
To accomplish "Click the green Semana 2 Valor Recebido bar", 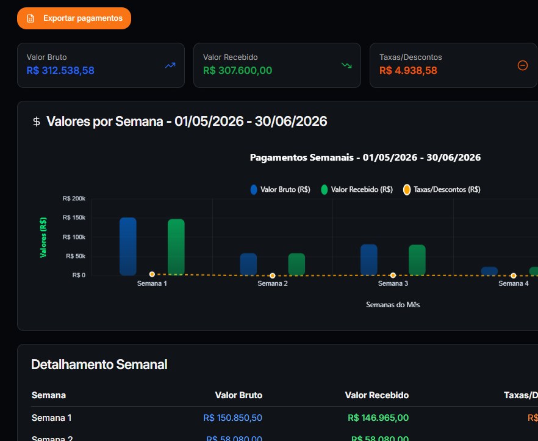I will point(296,264).
